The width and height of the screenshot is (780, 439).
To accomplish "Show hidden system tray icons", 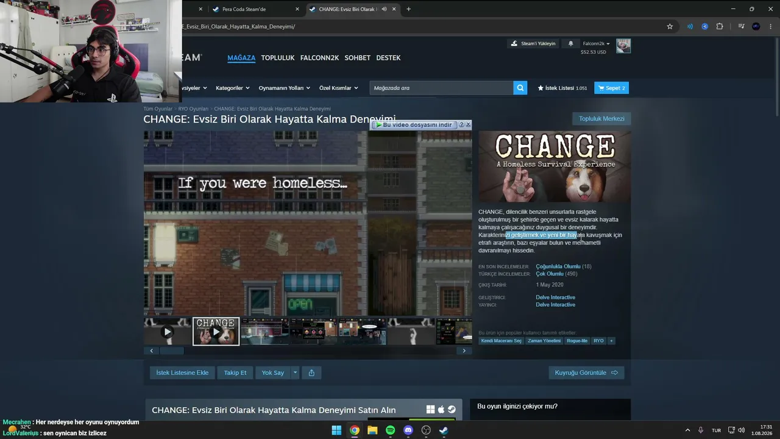I will click(x=688, y=430).
